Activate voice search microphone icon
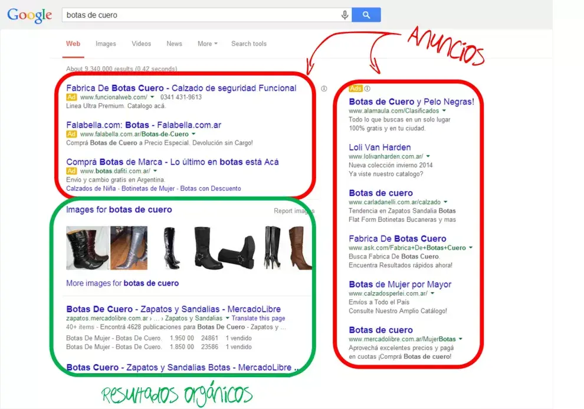The height and width of the screenshot is (409, 584). 345,15
